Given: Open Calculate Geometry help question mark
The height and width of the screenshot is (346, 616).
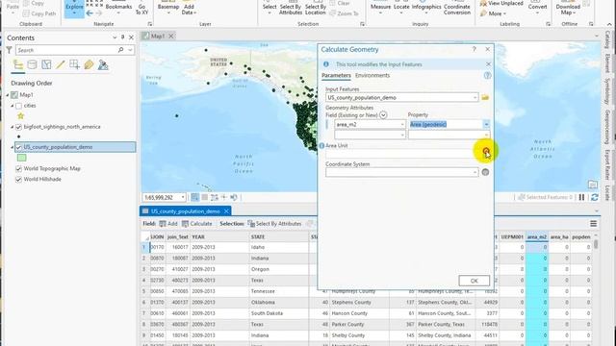Looking at the screenshot, I should click(475, 49).
